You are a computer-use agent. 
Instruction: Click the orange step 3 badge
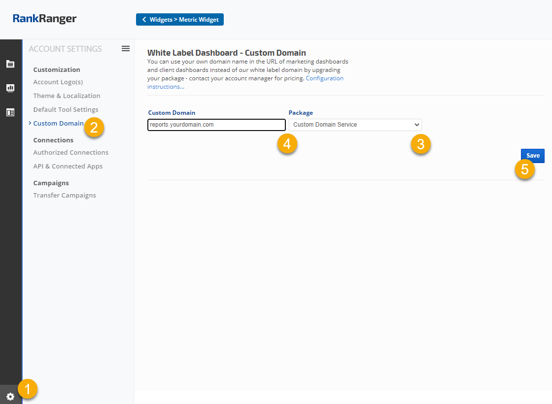click(x=420, y=144)
